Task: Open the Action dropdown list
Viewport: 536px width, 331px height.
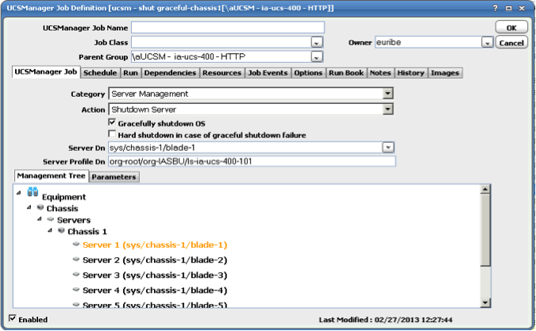Action: click(388, 109)
